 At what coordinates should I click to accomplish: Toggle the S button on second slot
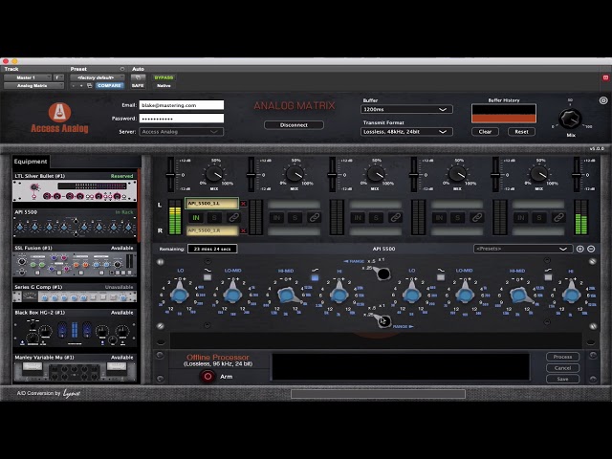click(295, 217)
